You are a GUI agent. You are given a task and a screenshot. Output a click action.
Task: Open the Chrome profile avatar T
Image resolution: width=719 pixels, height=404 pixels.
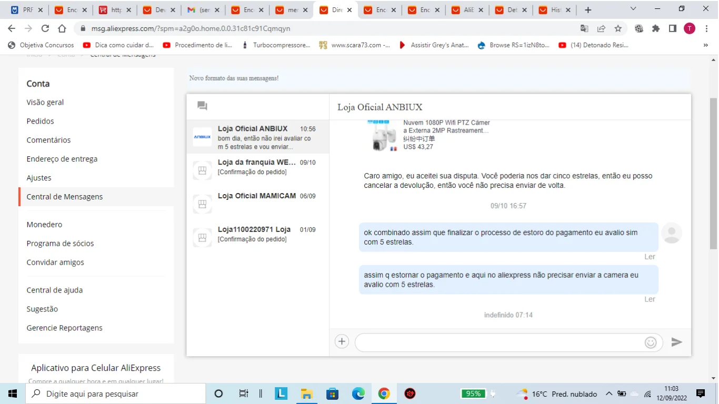pos(690,28)
